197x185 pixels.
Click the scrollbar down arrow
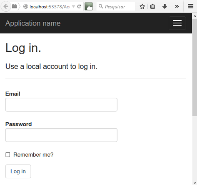tap(195, 183)
